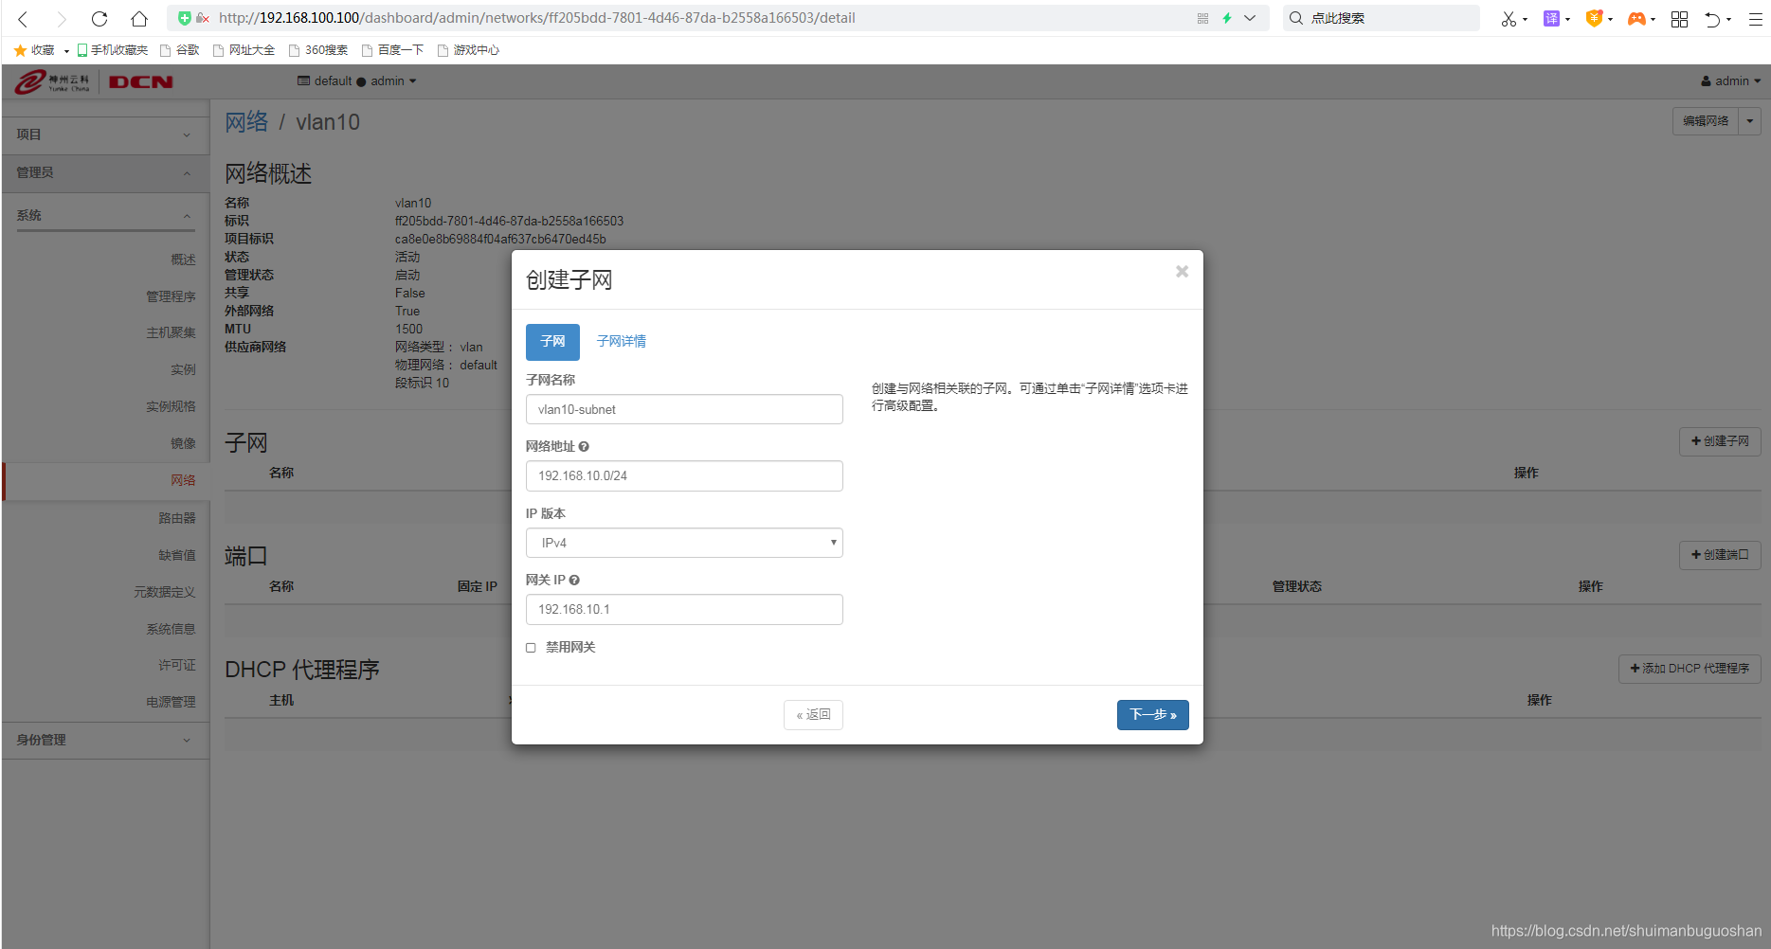Open the dropdown next to 编辑网络
This screenshot has height=949, width=1771.
pyautogui.click(x=1750, y=121)
